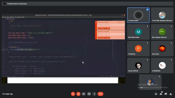The image size is (175, 98).
Task: Toggle captions in the Meet call bar
Action: (x=84, y=94)
